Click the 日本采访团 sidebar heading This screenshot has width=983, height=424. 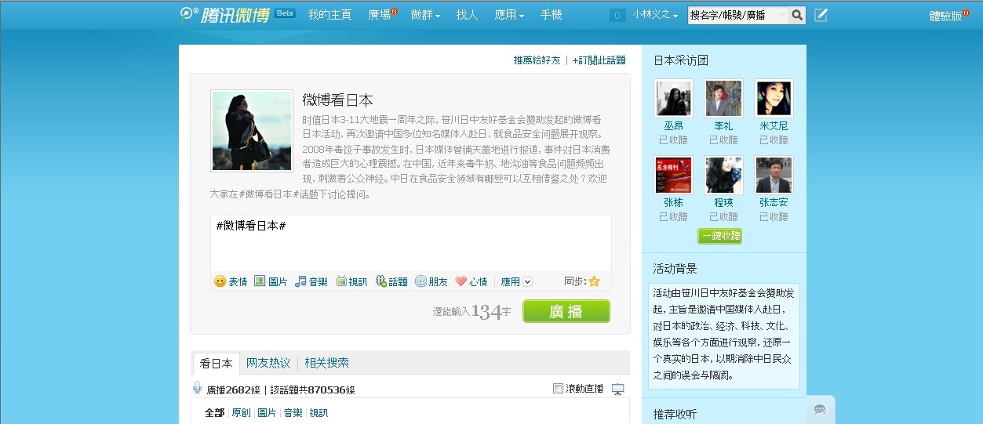[681, 60]
